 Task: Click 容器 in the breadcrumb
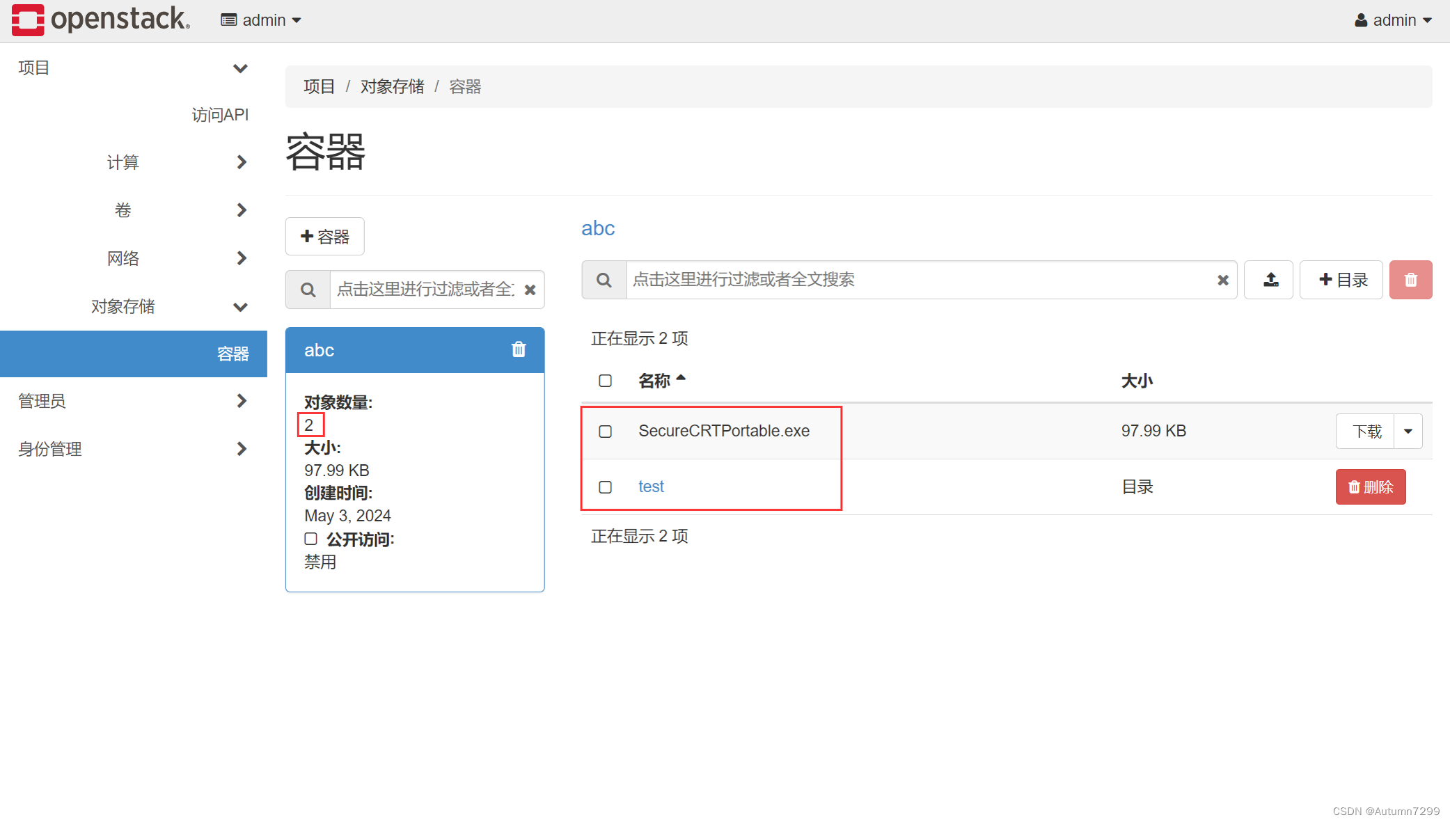pos(465,86)
